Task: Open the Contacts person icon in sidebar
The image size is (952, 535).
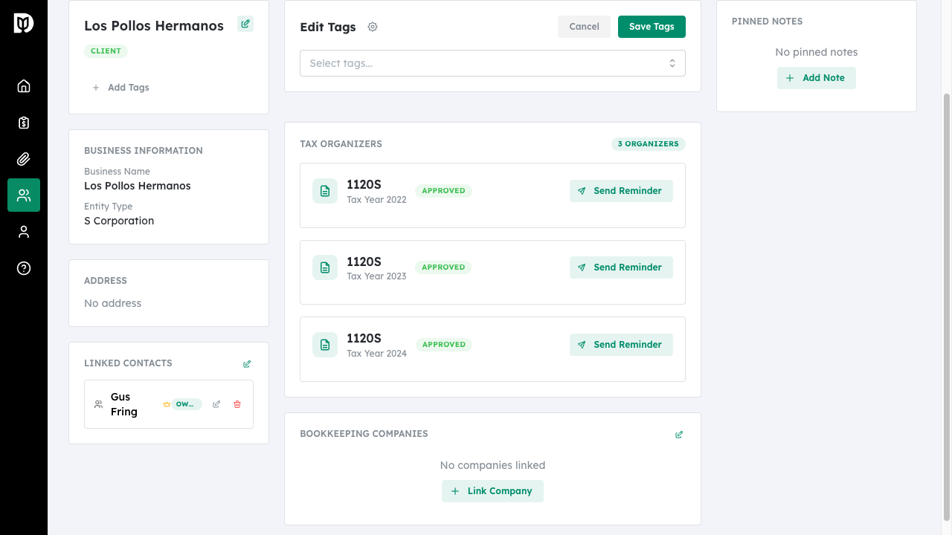Action: [x=23, y=231]
